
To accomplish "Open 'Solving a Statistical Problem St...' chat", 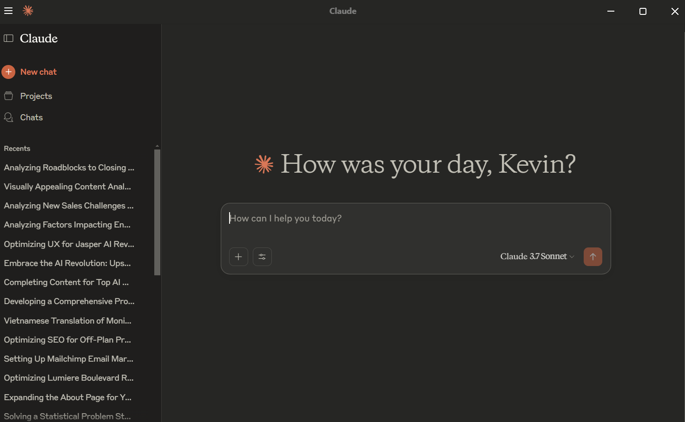I will pos(67,416).
